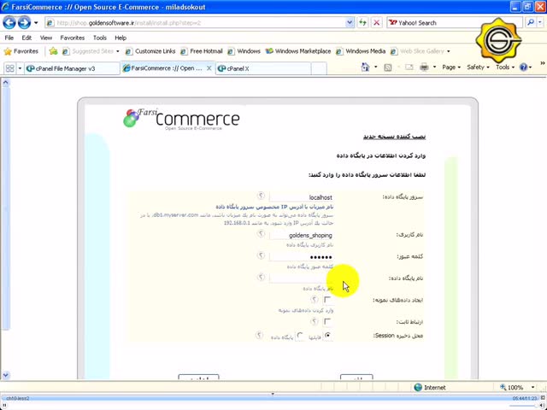
Task: Open the View menu
Action: coord(46,38)
